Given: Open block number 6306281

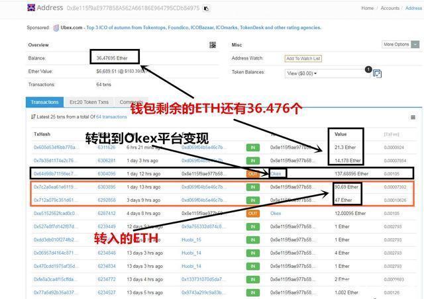Looking at the screenshot, I should [x=106, y=161].
